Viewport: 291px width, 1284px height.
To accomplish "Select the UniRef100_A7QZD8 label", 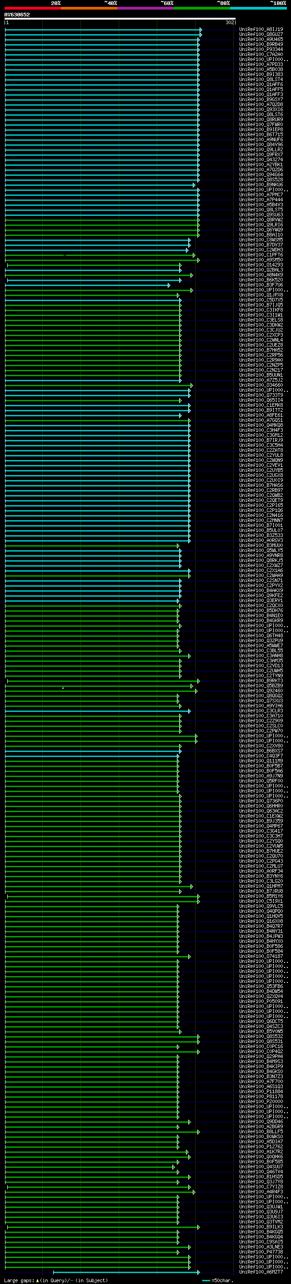I will click(x=261, y=104).
